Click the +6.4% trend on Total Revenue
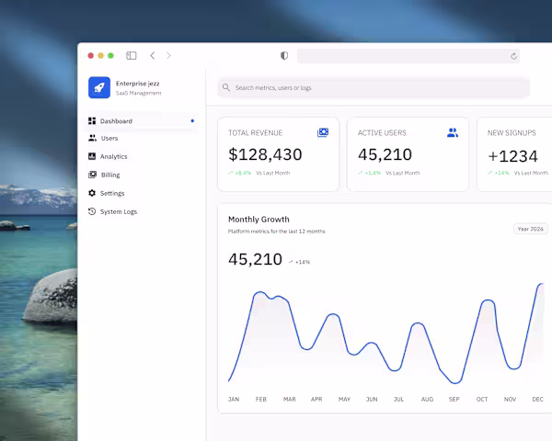This screenshot has width=552, height=441. (240, 173)
